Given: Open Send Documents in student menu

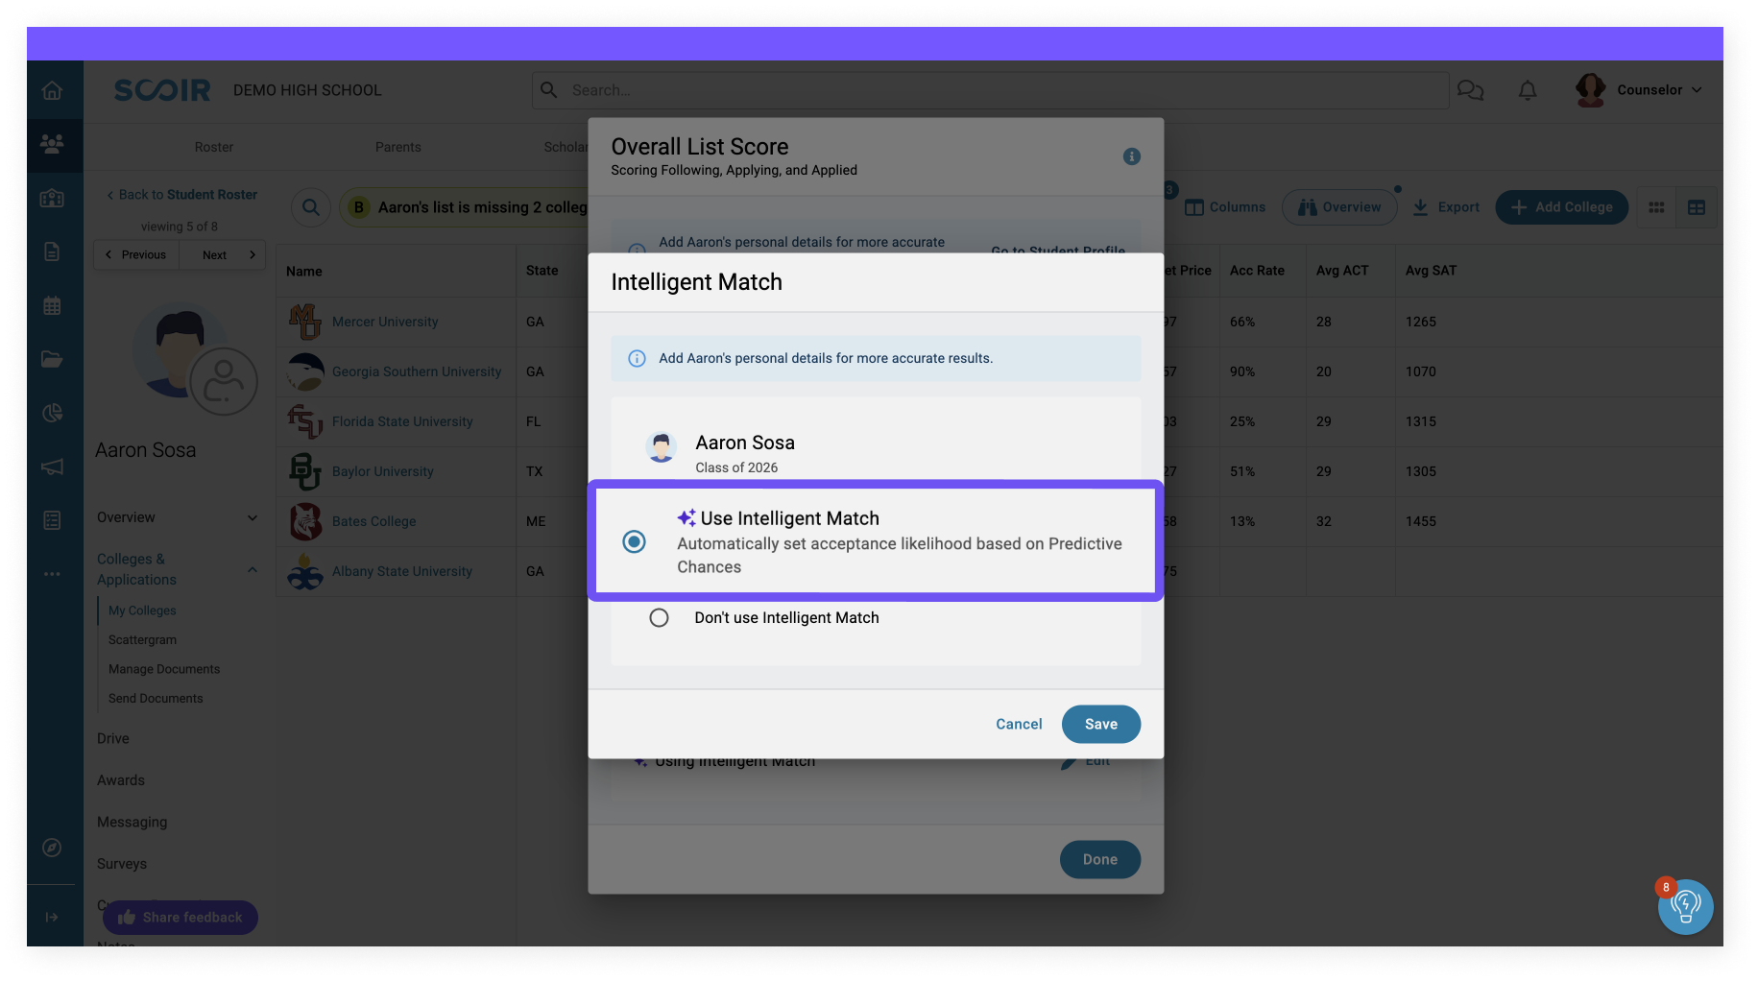Looking at the screenshot, I should pyautogui.click(x=156, y=699).
